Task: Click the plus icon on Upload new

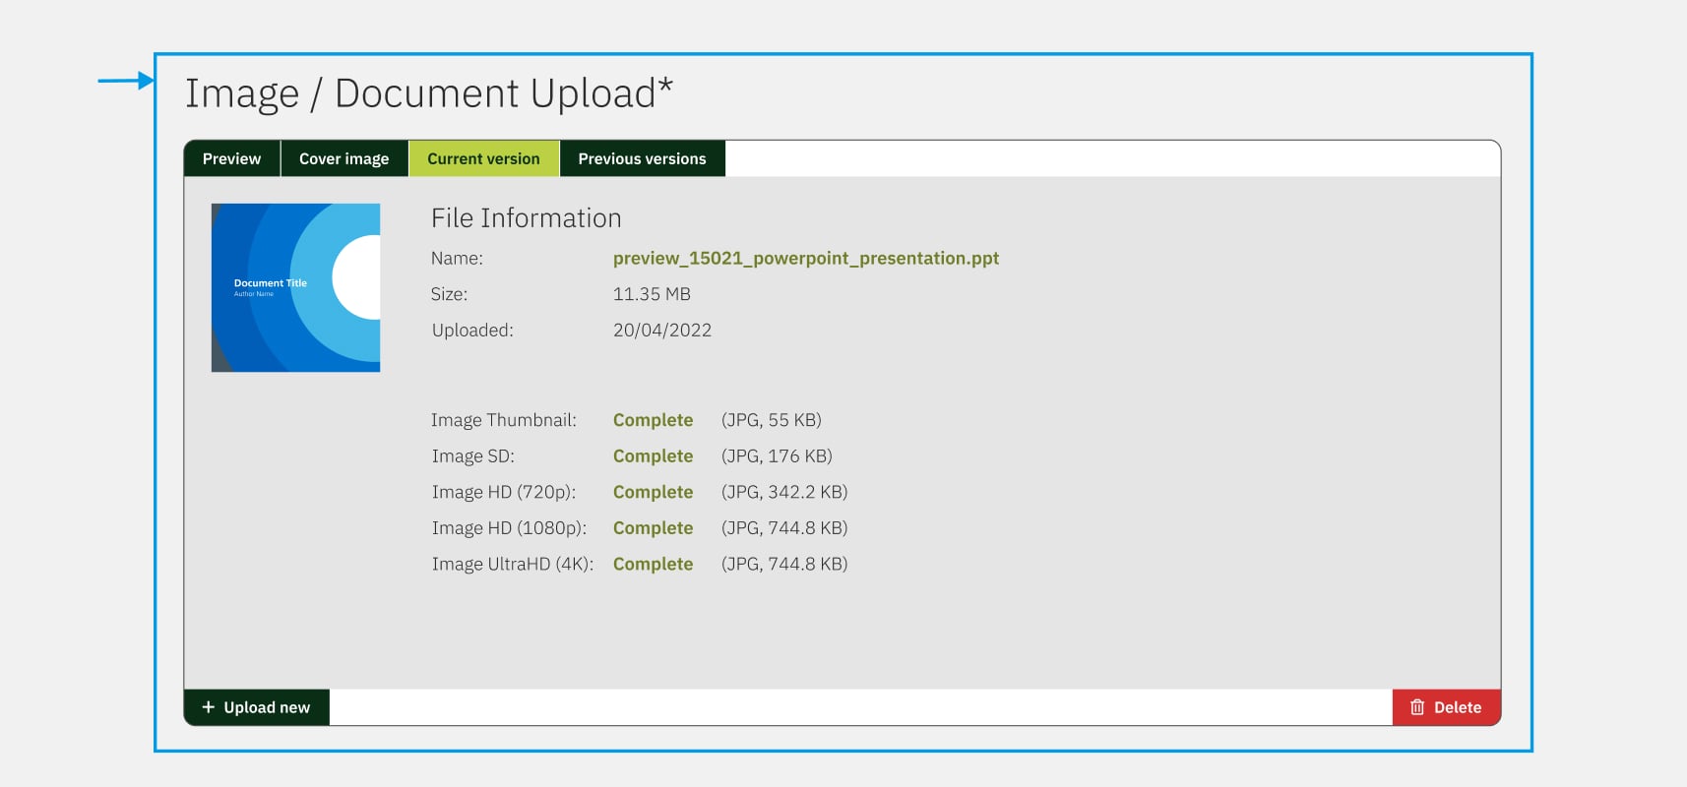Action: pos(208,707)
